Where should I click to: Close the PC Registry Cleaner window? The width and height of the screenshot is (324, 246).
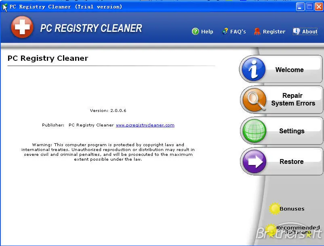click(x=319, y=7)
